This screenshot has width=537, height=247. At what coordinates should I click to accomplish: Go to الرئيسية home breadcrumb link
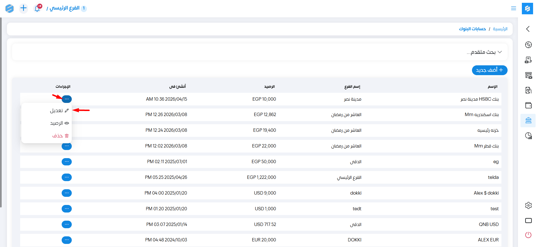pyautogui.click(x=500, y=29)
